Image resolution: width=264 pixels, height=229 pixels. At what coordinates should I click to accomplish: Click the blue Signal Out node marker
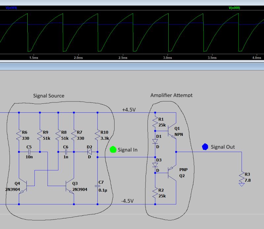pyautogui.click(x=205, y=147)
